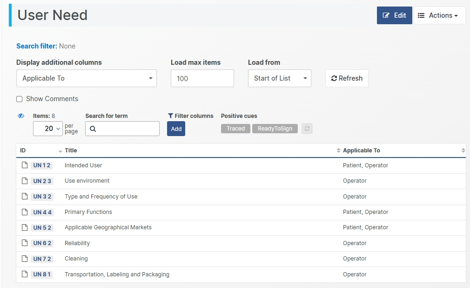This screenshot has width=470, height=288.
Task: Click sort arrows on Applicable To column
Action: tap(463, 151)
